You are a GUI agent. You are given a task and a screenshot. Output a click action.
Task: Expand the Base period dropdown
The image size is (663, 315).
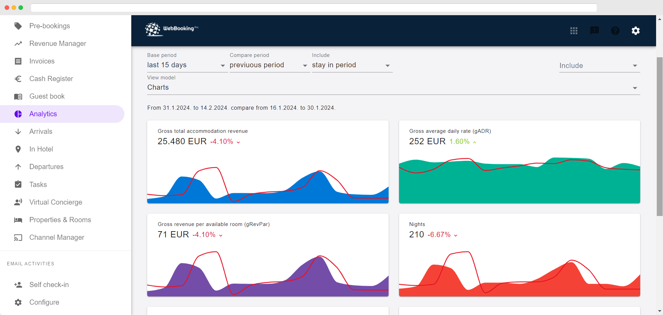(186, 65)
